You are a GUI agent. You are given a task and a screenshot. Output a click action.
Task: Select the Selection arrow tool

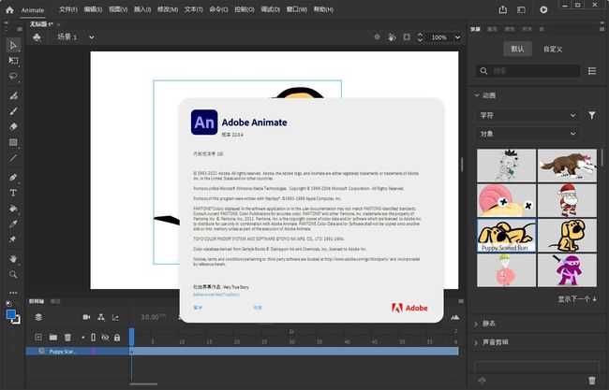tap(13, 45)
